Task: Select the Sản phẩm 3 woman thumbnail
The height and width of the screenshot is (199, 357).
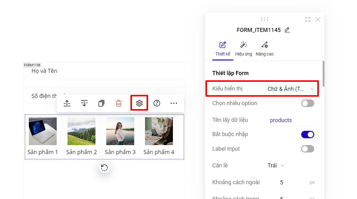Action: tap(120, 131)
